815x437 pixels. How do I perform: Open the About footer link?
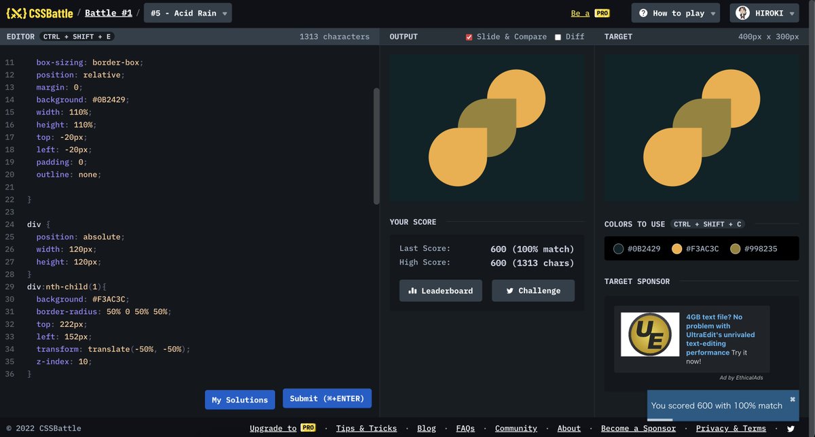[569, 428]
